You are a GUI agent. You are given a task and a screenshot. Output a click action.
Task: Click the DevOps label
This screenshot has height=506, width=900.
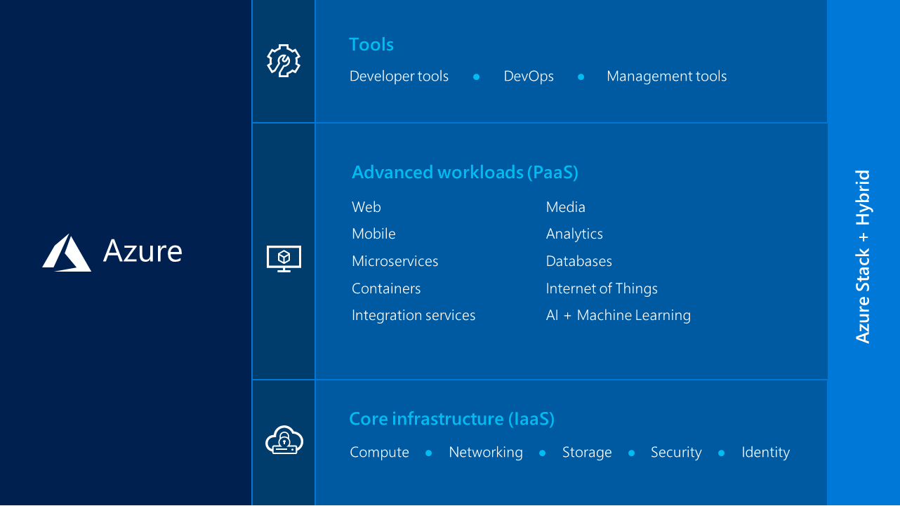pyautogui.click(x=529, y=76)
